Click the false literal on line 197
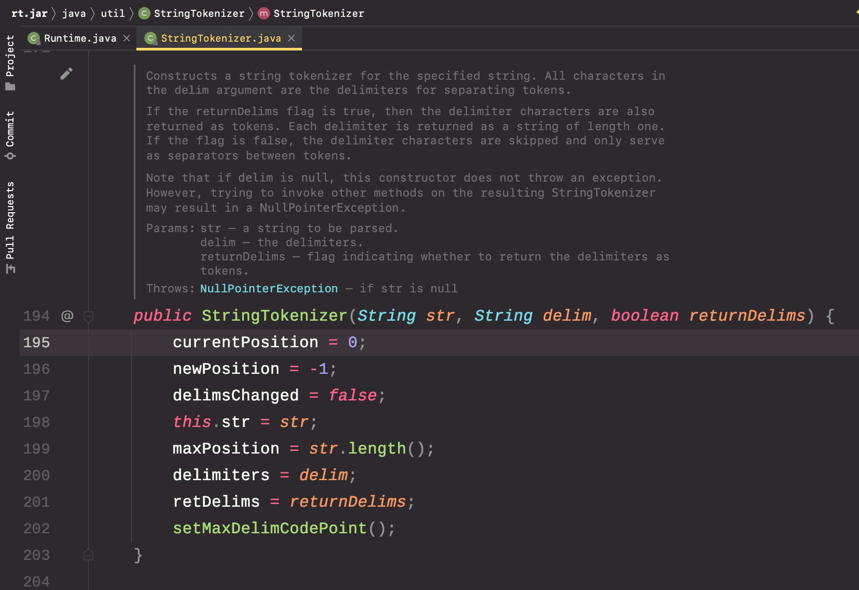Image resolution: width=859 pixels, height=590 pixels. click(x=352, y=396)
